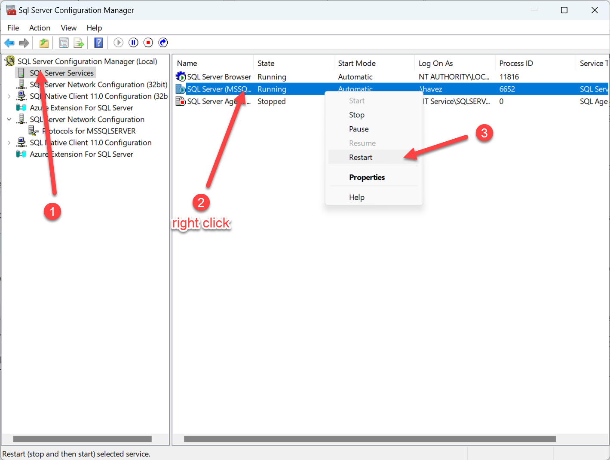
Task: Click the SQL Server Configuration Manager root icon
Action: tap(9, 61)
